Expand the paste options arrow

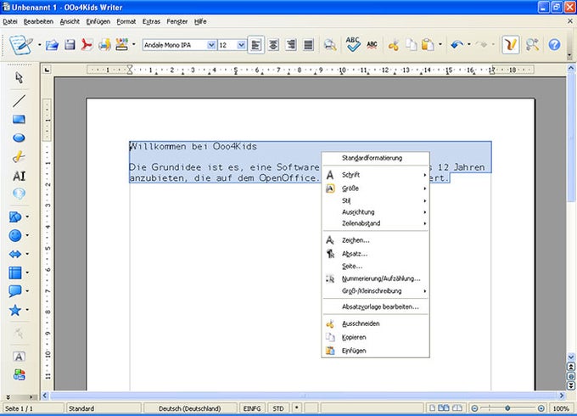[440, 45]
